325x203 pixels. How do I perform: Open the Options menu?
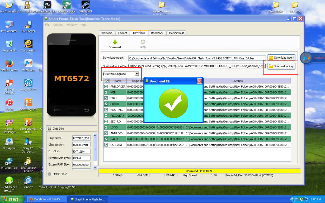click(x=58, y=25)
